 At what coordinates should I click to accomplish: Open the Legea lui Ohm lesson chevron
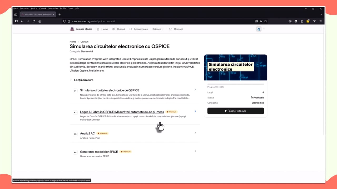pyautogui.click(x=195, y=111)
